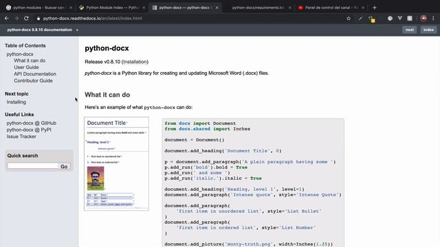Image resolution: width=440 pixels, height=247 pixels.
Task: Click 'Next topic' sidebar heading
Action: click(x=16, y=94)
